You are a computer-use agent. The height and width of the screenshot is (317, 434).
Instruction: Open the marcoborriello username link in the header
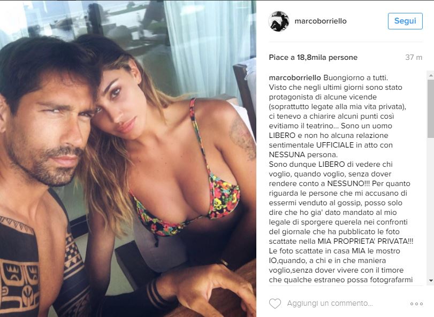[321, 21]
